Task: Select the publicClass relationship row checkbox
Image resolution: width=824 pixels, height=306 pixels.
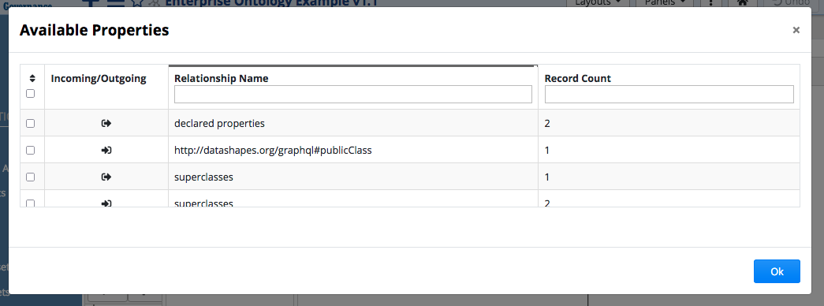Action: [x=31, y=151]
